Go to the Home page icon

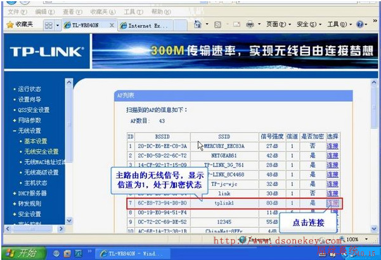tap(198, 24)
